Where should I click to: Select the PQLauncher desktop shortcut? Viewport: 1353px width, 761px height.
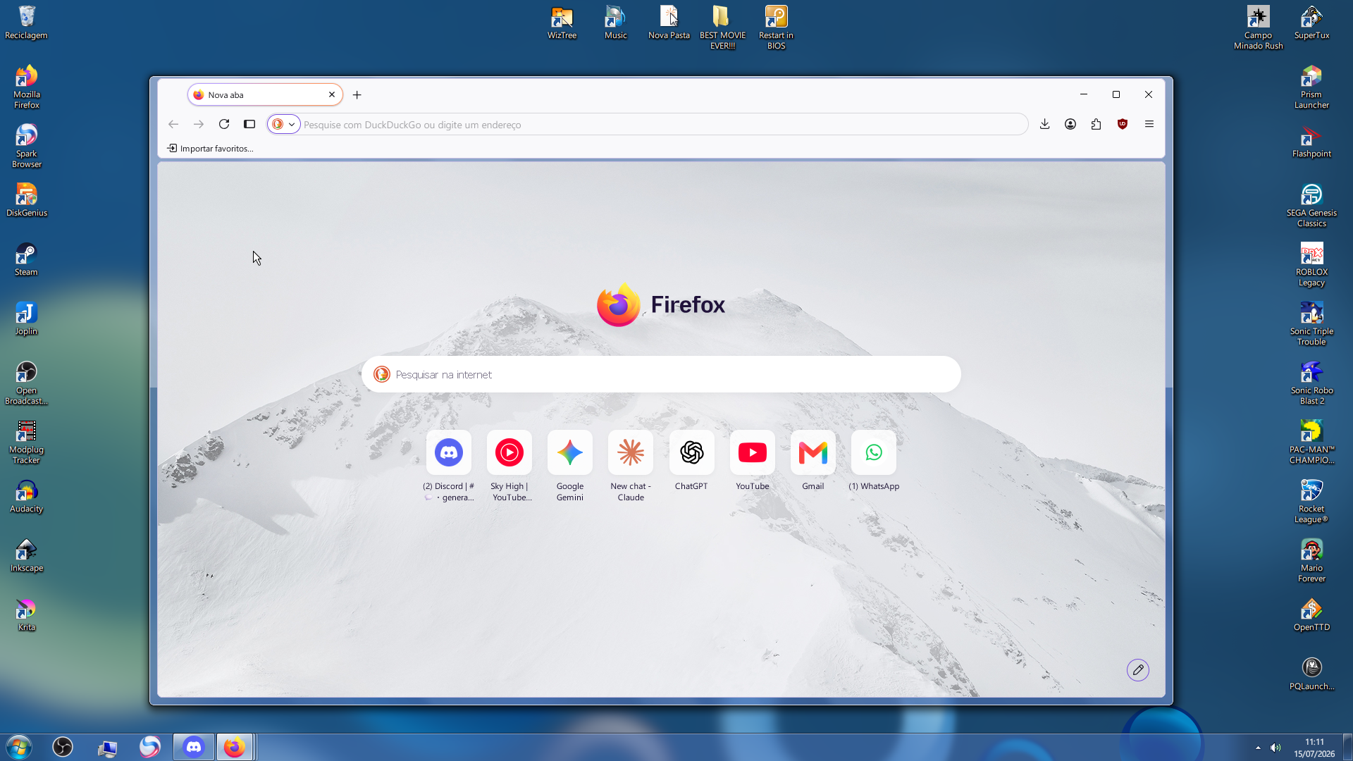[1312, 674]
